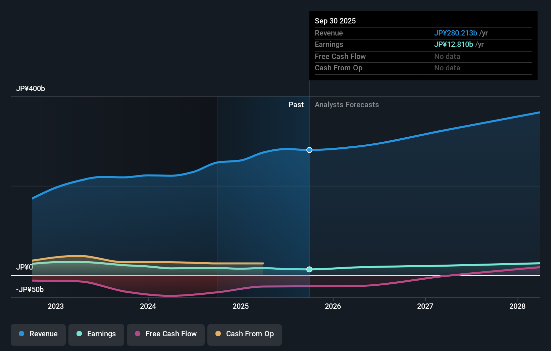Select the earnings data point marker
This screenshot has height=351, width=551.
[309, 269]
